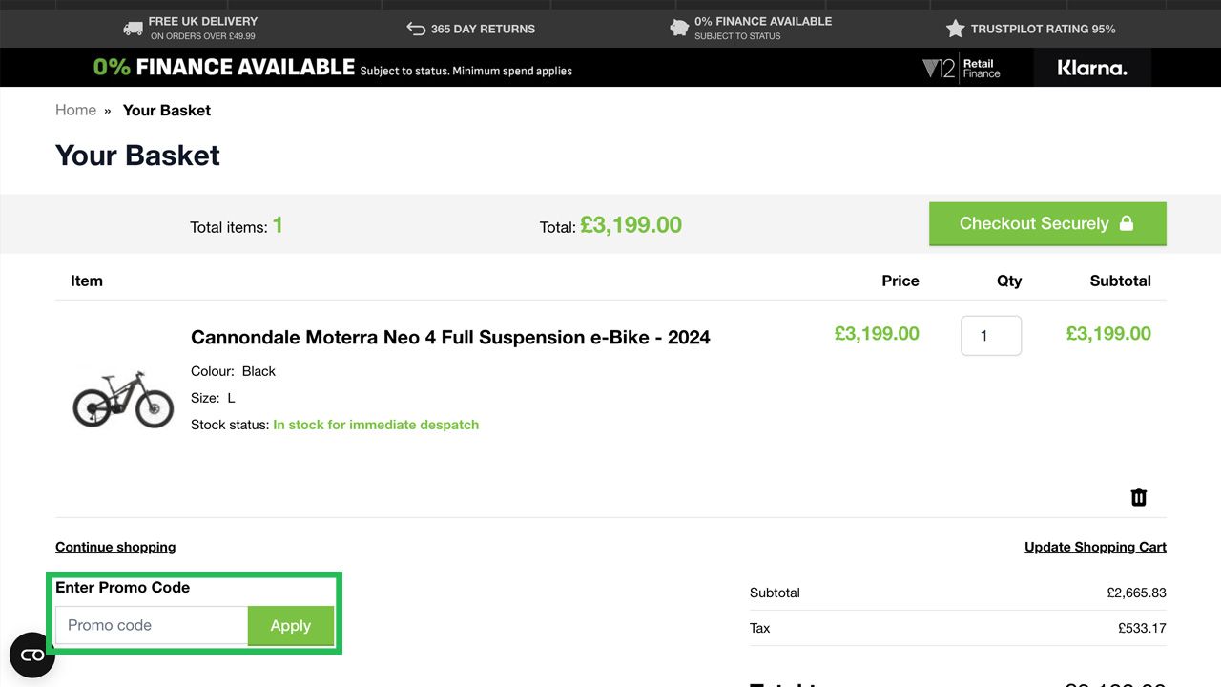Click the Promo code input field
The width and height of the screenshot is (1221, 687).
(x=152, y=626)
